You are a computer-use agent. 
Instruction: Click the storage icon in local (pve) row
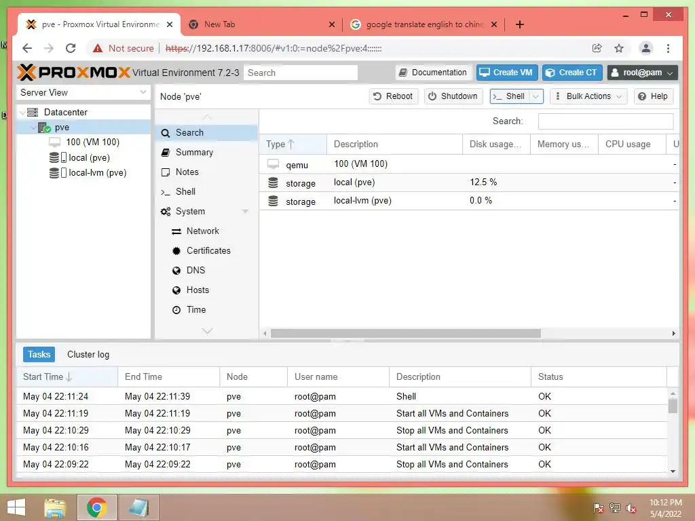pos(273,182)
